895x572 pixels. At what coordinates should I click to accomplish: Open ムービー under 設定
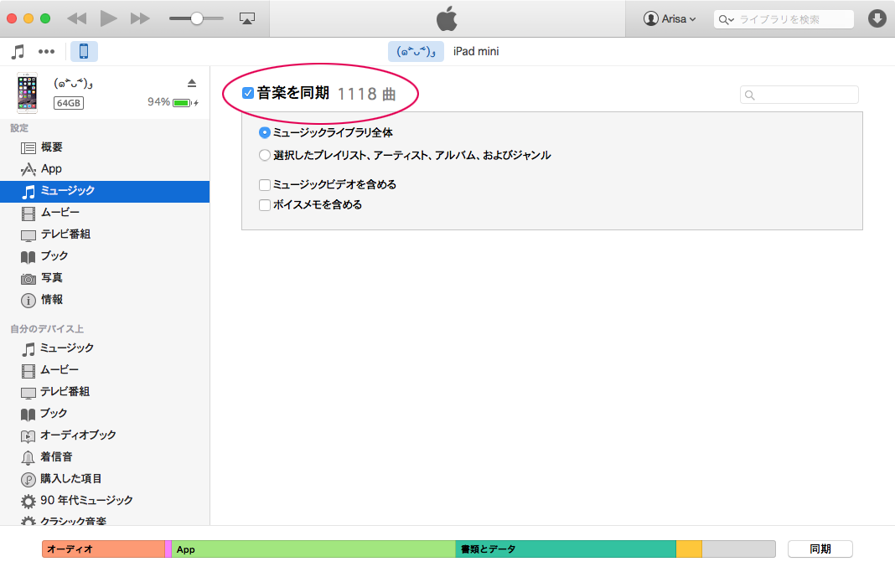click(105, 214)
